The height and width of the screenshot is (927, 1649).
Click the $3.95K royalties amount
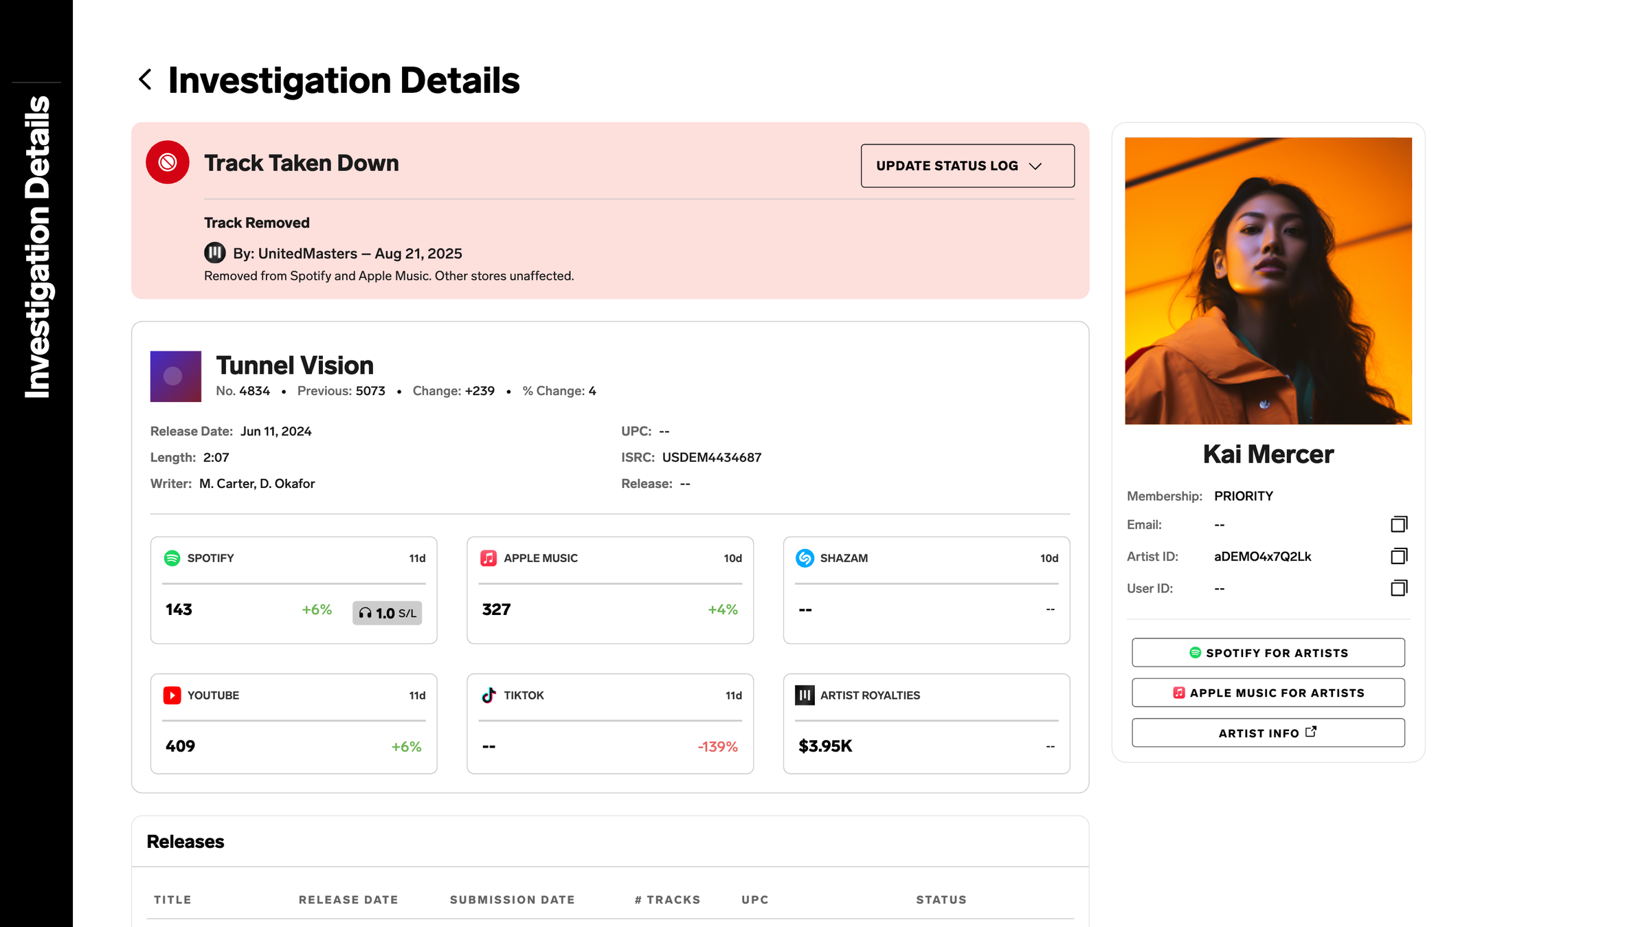825,746
